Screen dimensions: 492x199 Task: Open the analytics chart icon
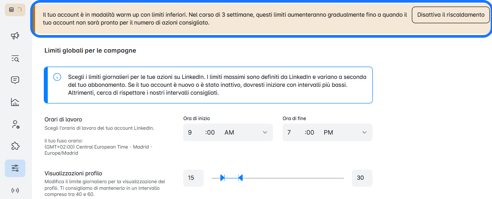(15, 102)
